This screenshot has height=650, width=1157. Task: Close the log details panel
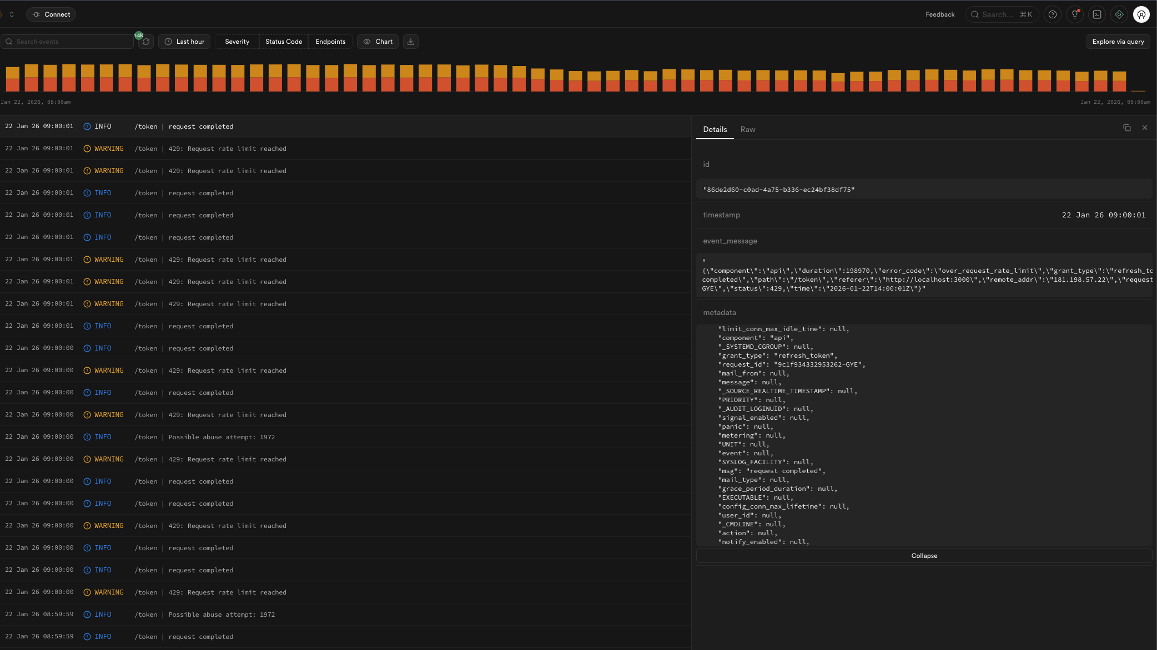click(1145, 128)
